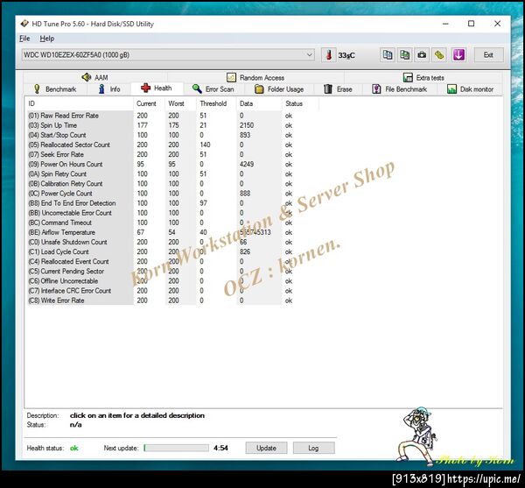Click the green Health status ok text
525x488 pixels.
74,448
